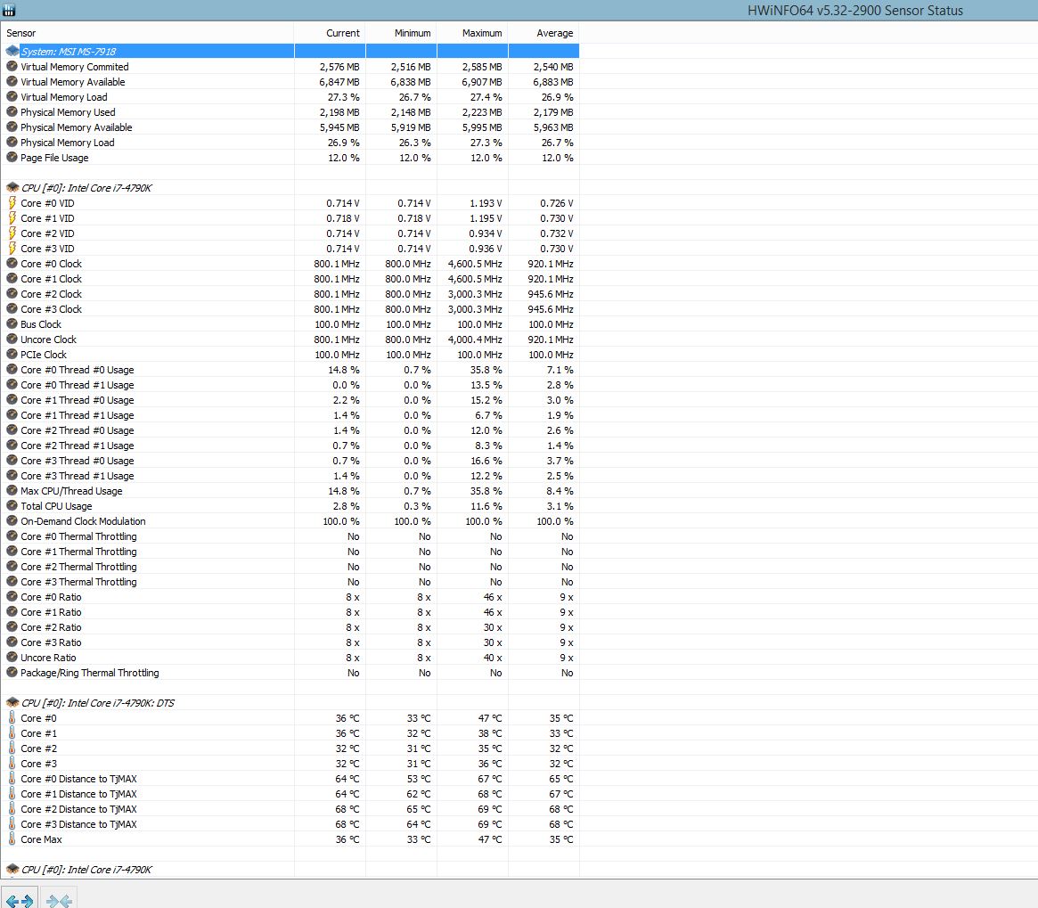Click the icon next to Bus Clock
The width and height of the screenshot is (1038, 908).
click(x=12, y=323)
